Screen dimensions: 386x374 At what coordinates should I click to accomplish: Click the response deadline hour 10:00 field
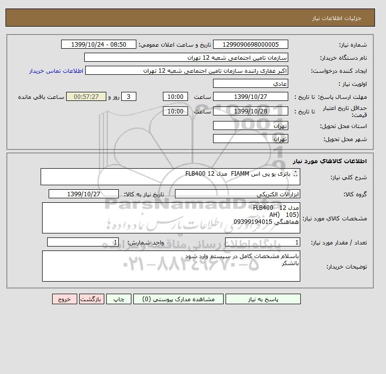[x=175, y=97]
